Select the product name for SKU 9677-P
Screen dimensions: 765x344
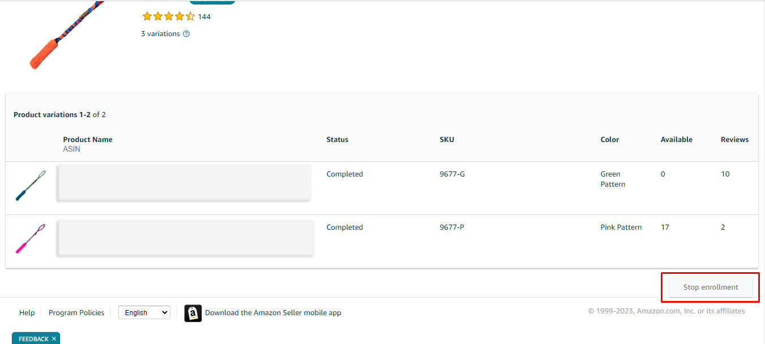(x=184, y=238)
